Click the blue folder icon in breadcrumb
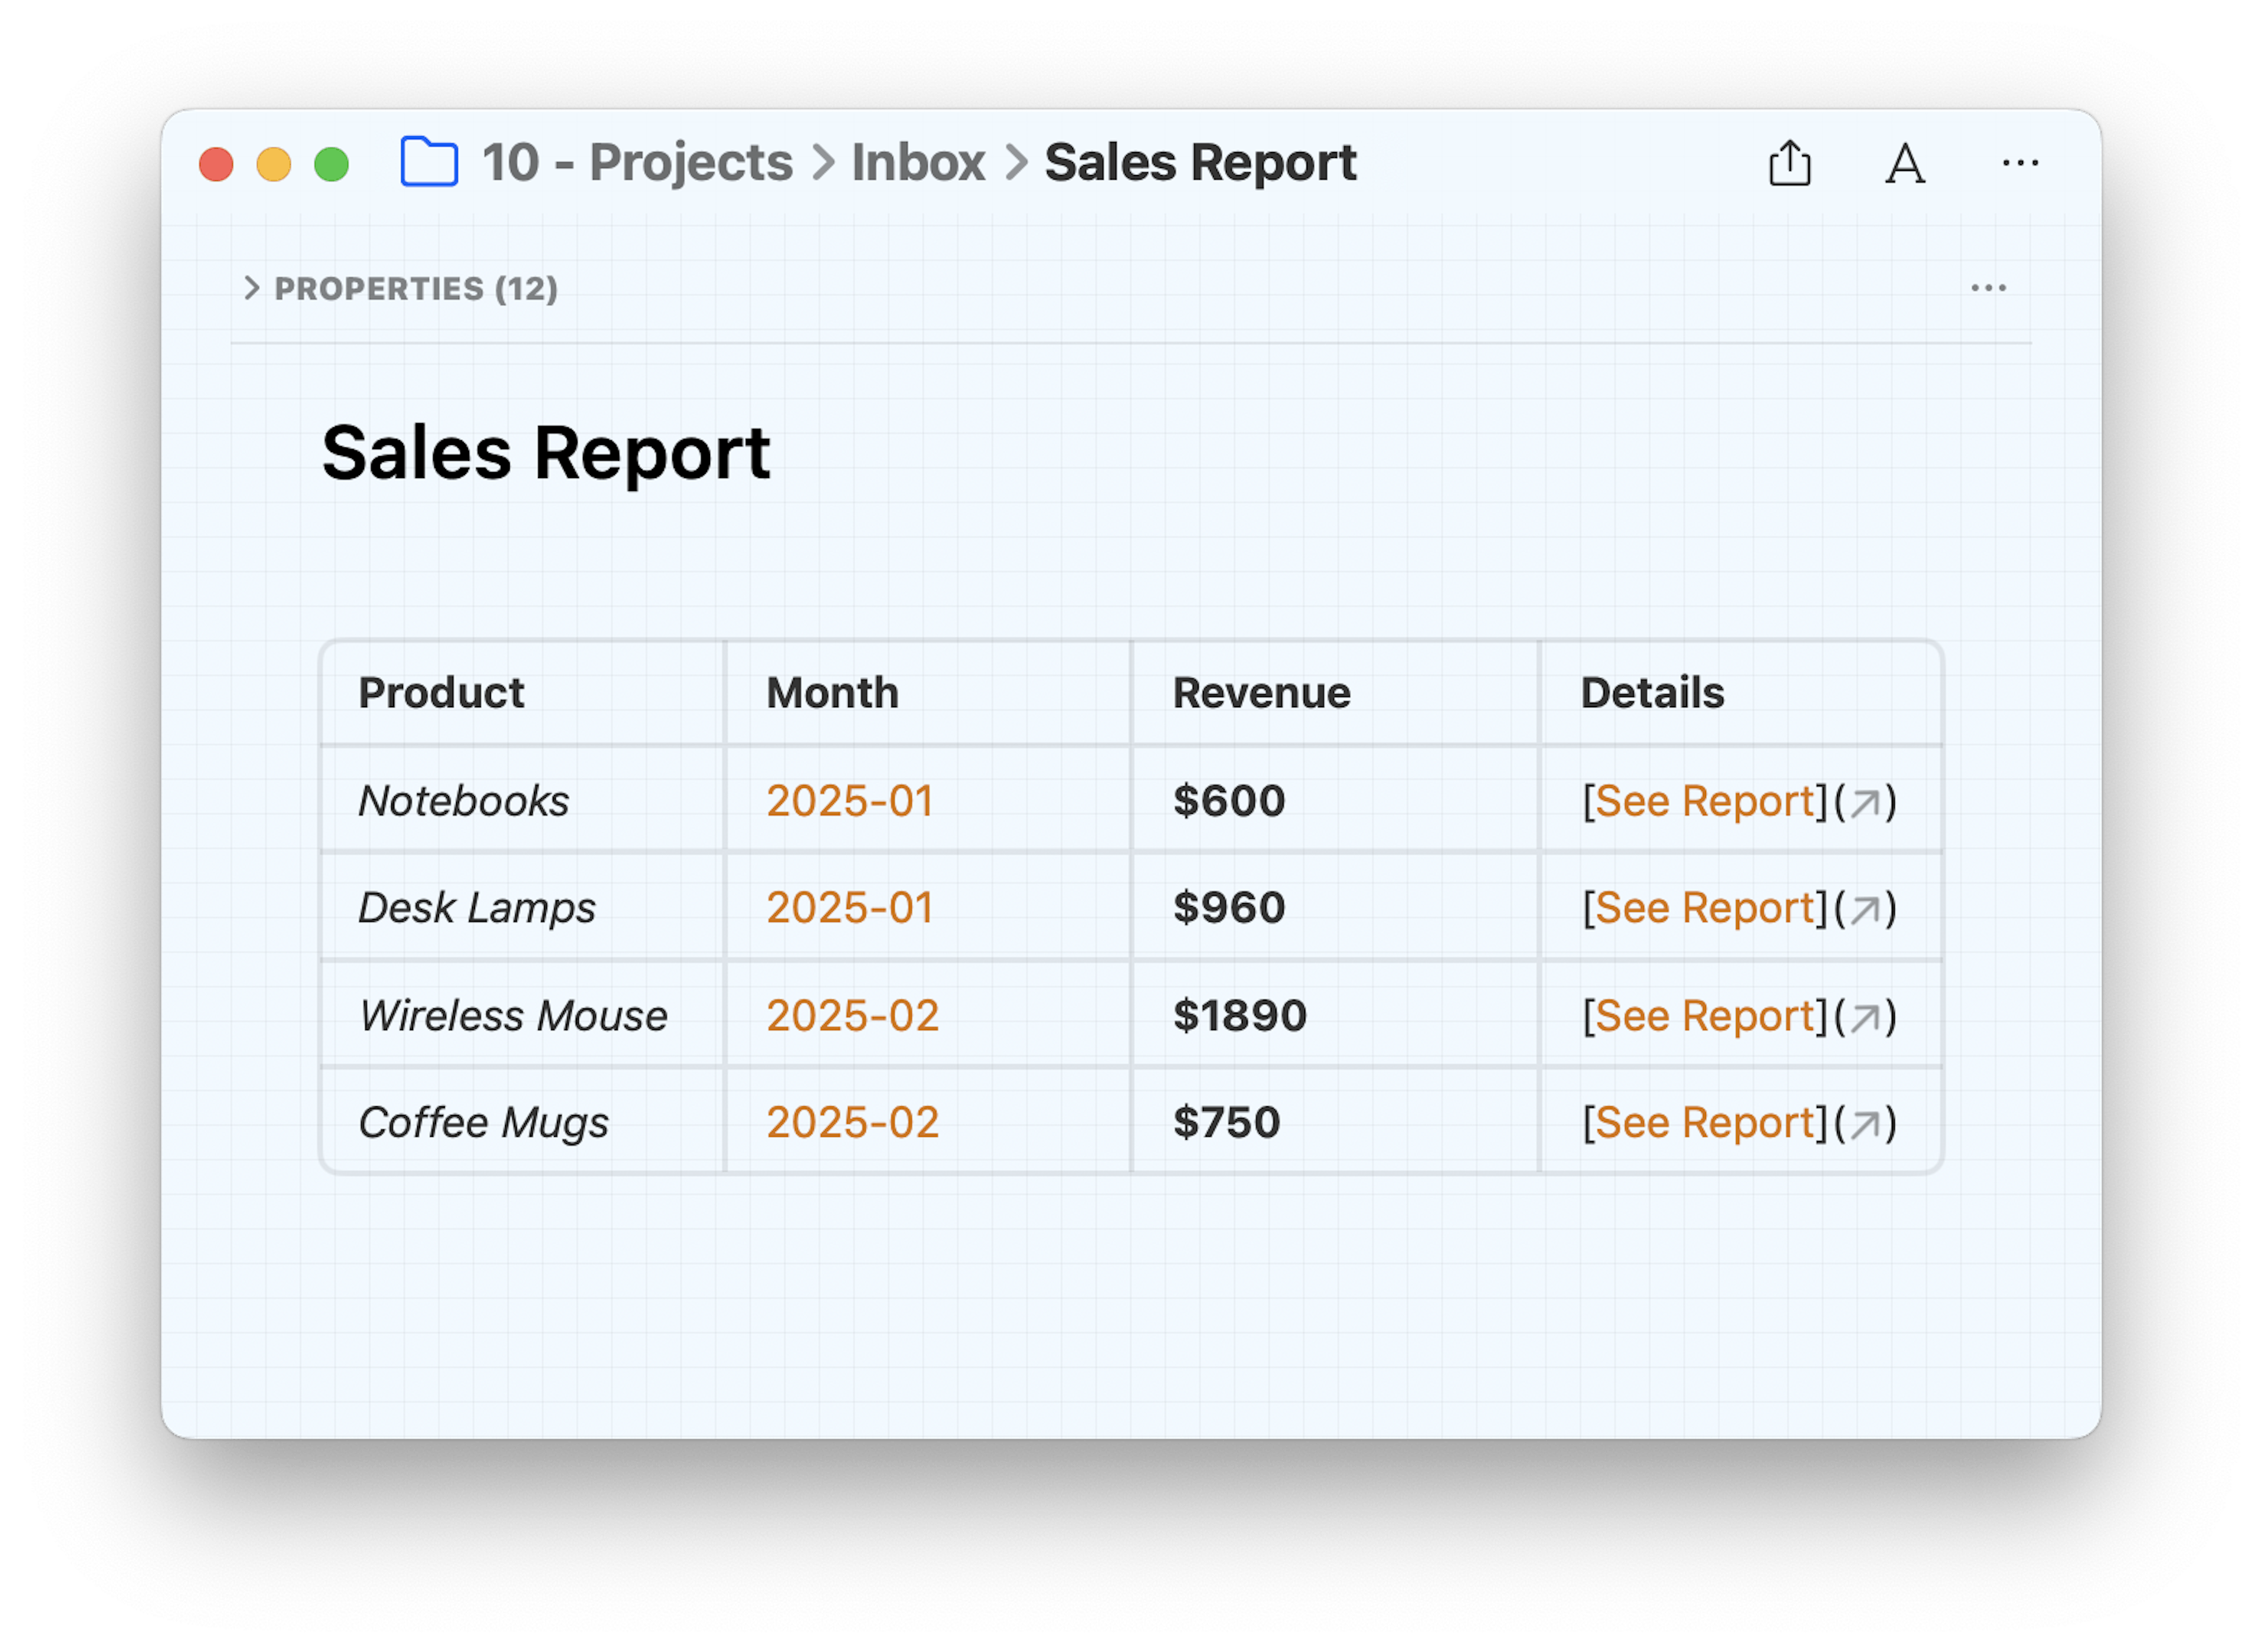The image size is (2263, 1652). tap(429, 162)
